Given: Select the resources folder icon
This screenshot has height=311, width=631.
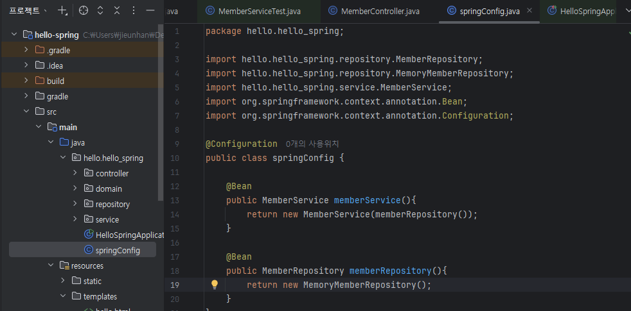Looking at the screenshot, I should [x=64, y=265].
